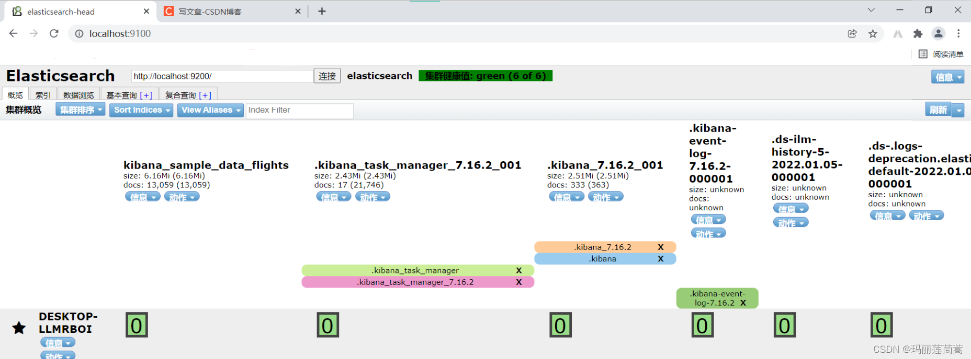Open View Aliases dropdown
The image size is (971, 359).
coord(210,110)
